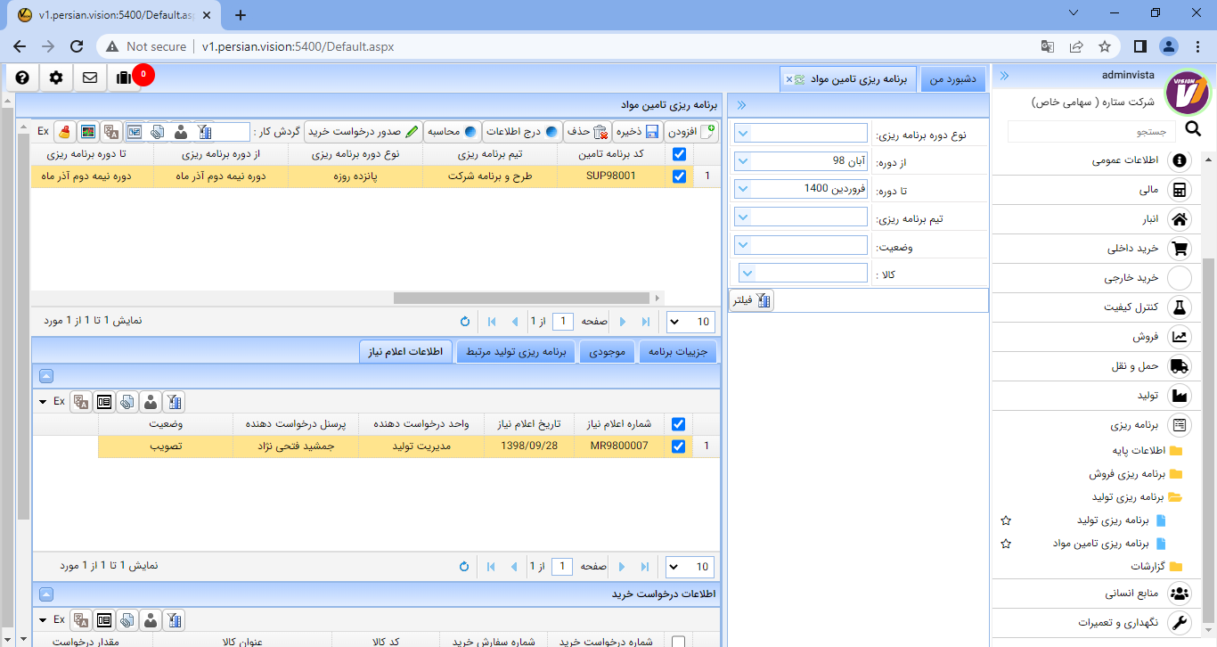1217x647 pixels.
Task: Click the ذخیره save button
Action: [x=636, y=132]
